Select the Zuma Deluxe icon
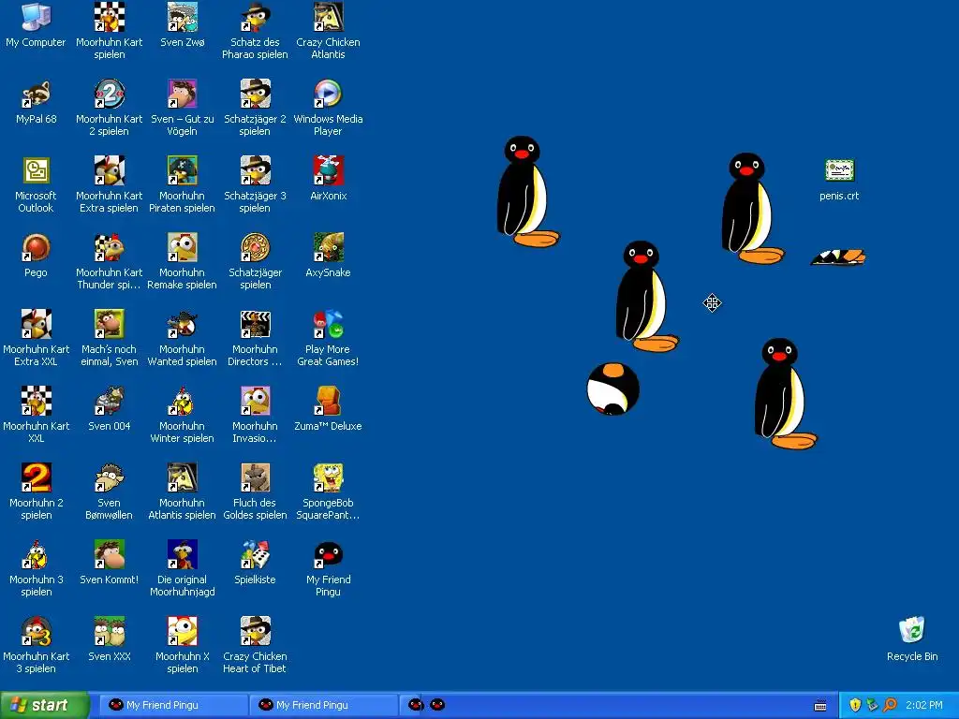 click(328, 401)
